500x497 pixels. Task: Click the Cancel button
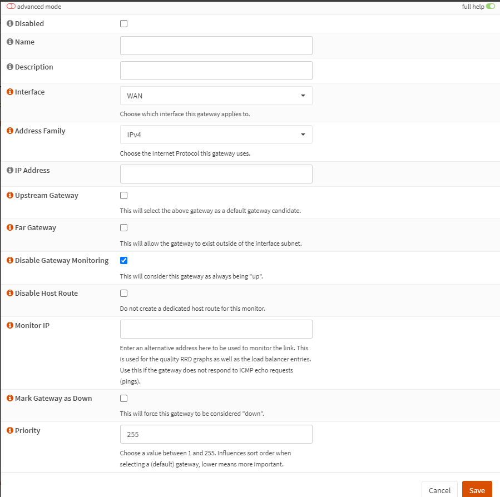[439, 490]
